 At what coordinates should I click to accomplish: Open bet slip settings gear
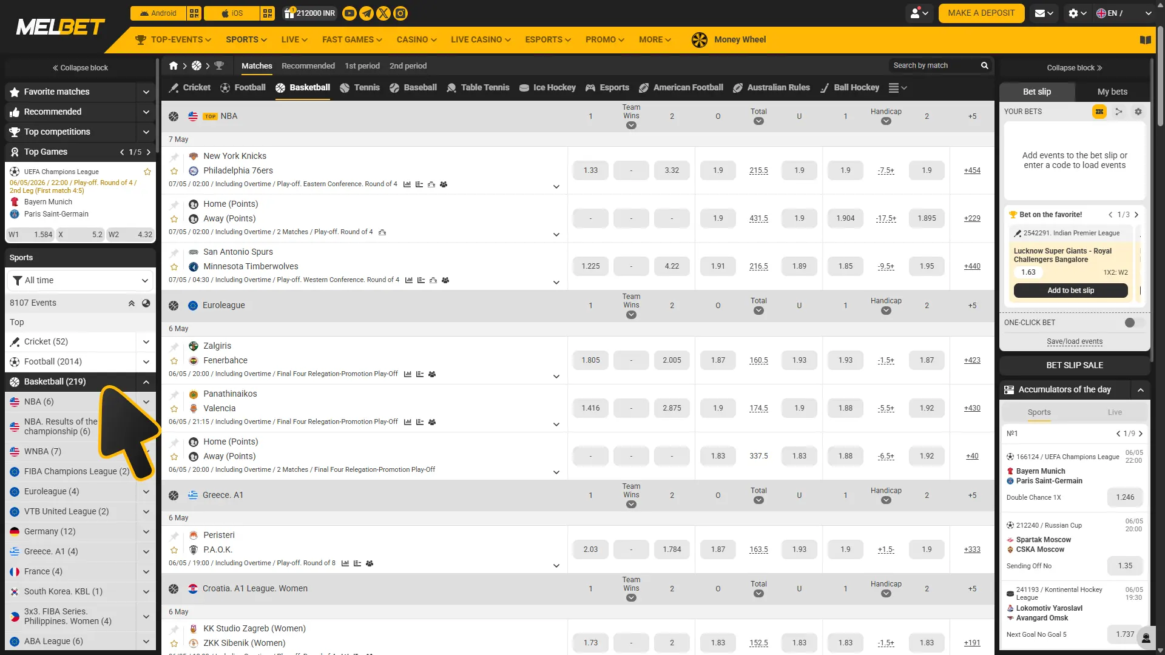click(x=1138, y=112)
